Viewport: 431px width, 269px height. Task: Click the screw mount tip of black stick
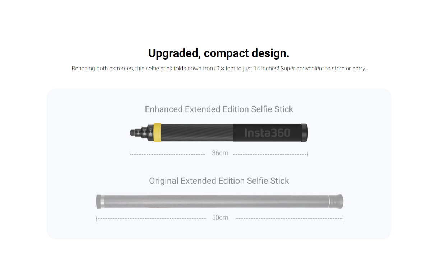tap(135, 133)
